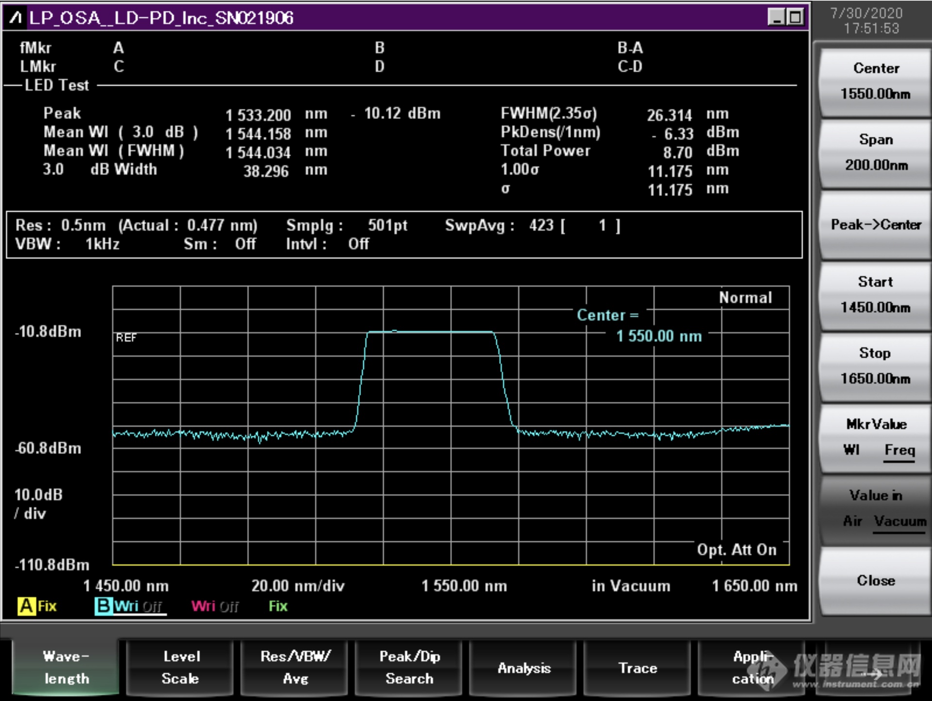
Task: Click the 1 450.00 nm axis start label
Action: (x=126, y=585)
